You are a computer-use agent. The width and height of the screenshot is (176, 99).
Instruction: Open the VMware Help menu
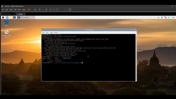click(x=24, y=10)
